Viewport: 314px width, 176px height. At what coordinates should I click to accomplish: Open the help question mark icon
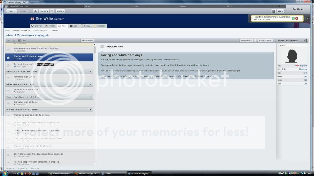point(274,11)
